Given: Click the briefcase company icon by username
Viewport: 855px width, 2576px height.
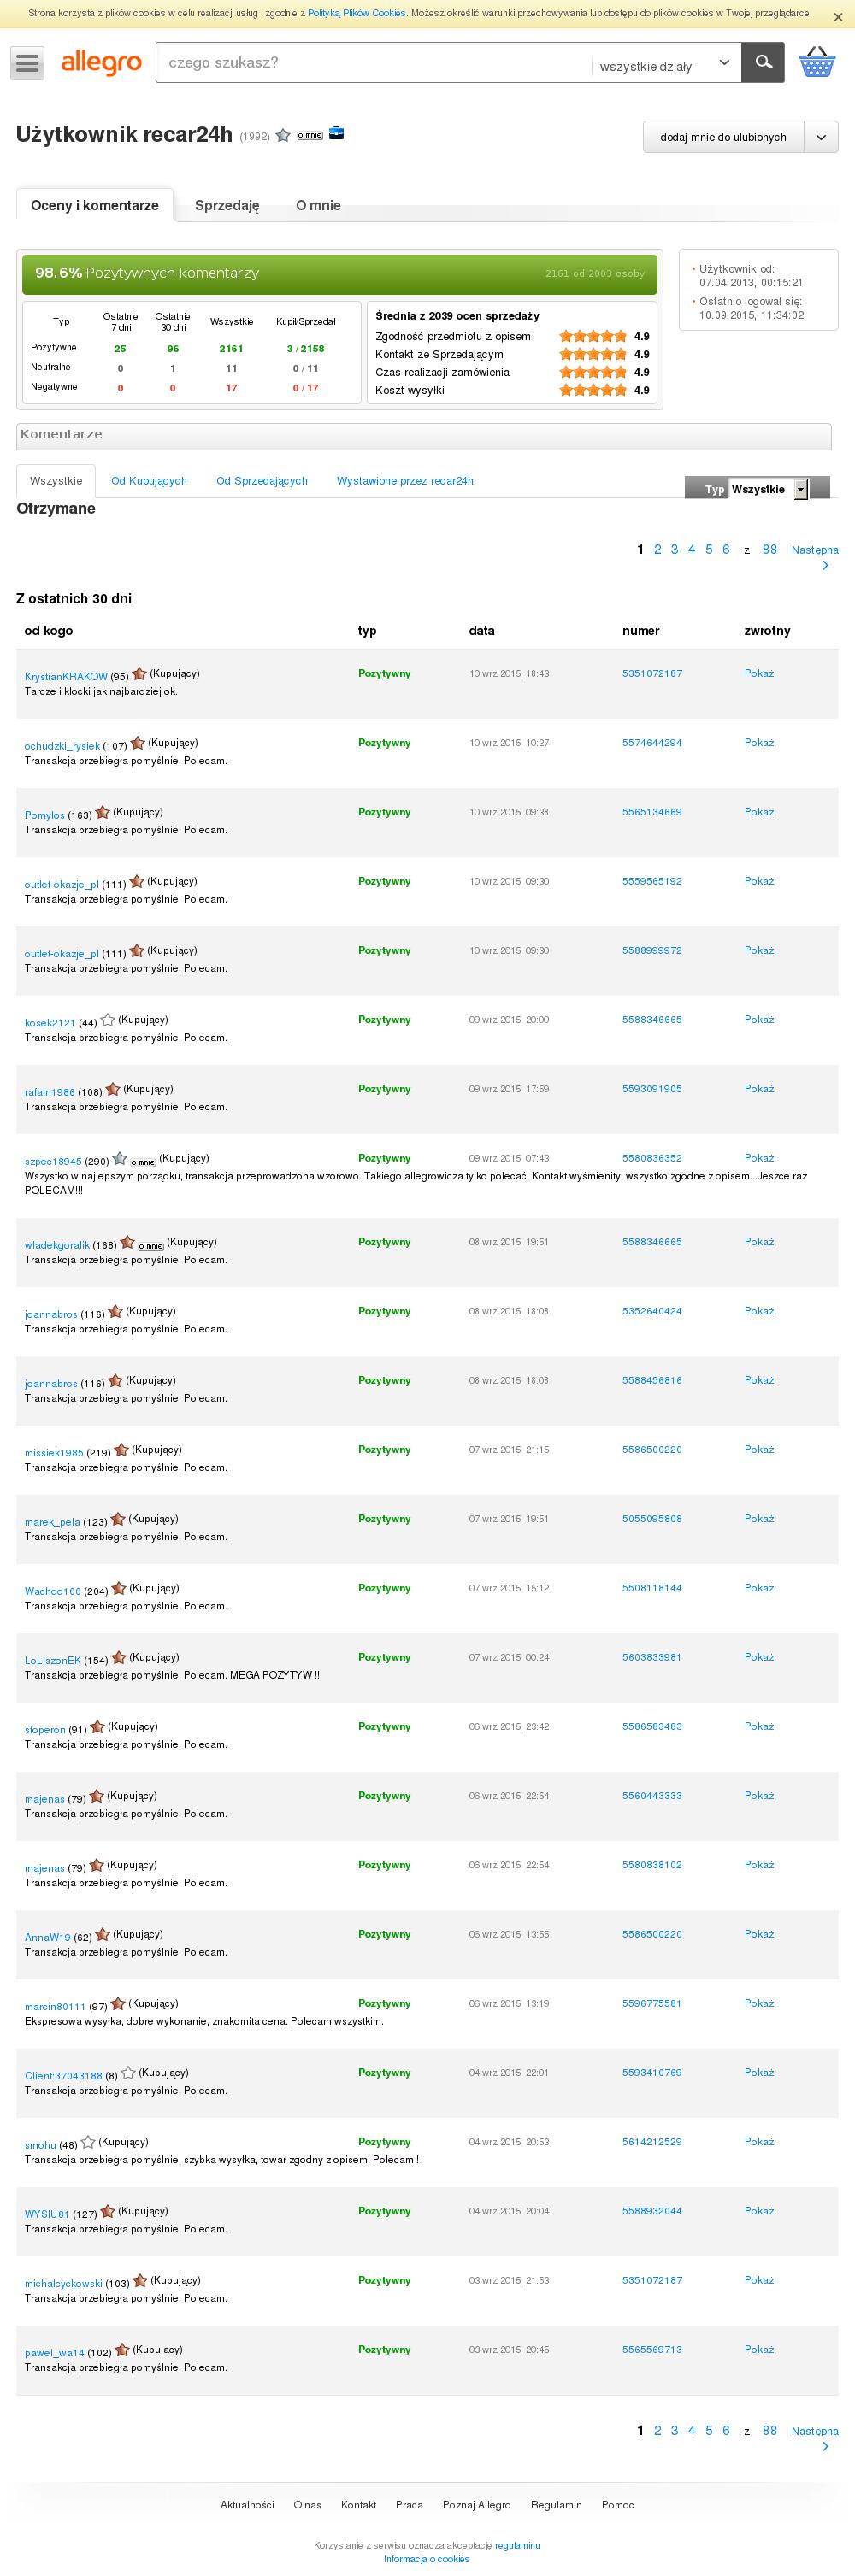Looking at the screenshot, I should [x=336, y=133].
